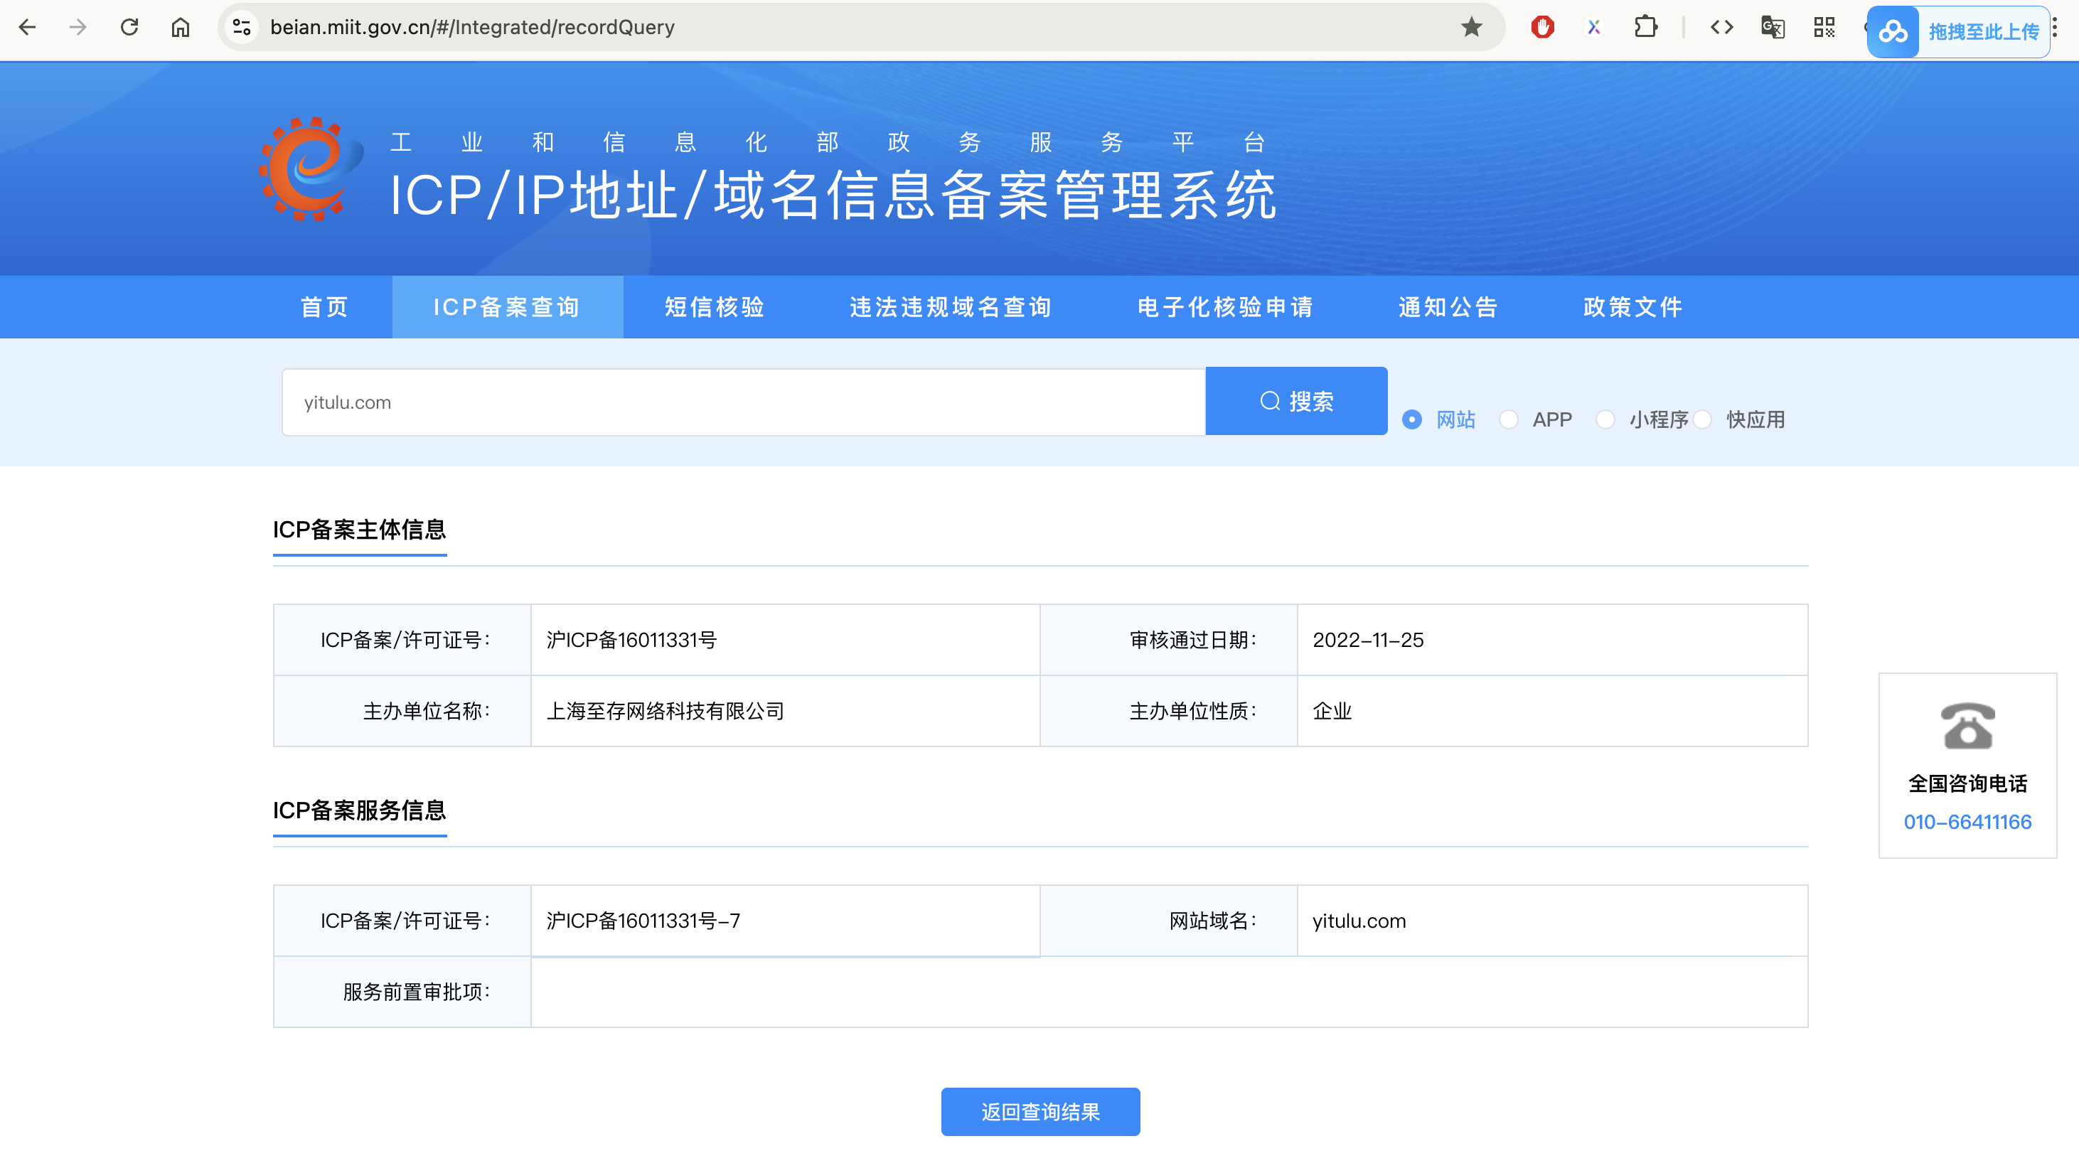Select the 小程序 radio button

pyautogui.click(x=1605, y=419)
